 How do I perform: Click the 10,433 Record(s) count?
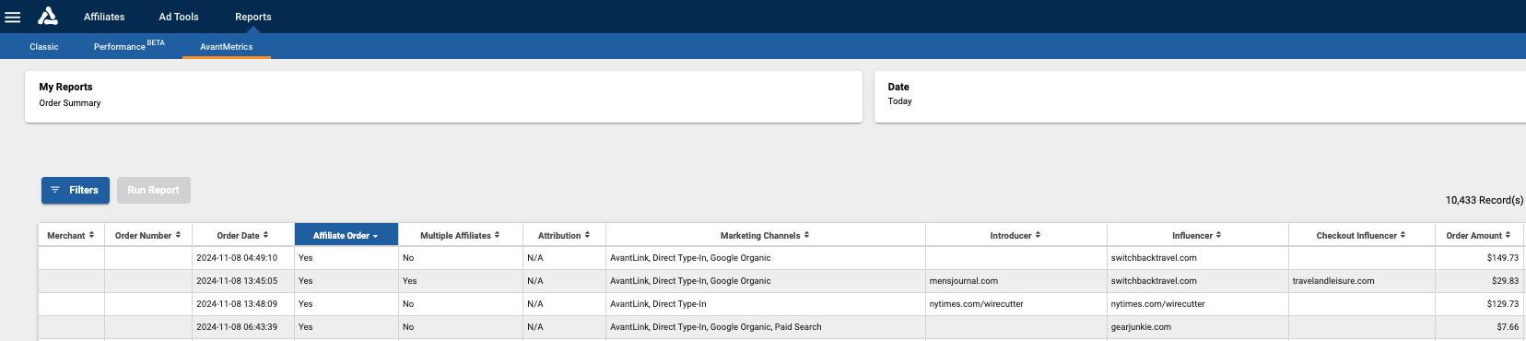point(1484,200)
